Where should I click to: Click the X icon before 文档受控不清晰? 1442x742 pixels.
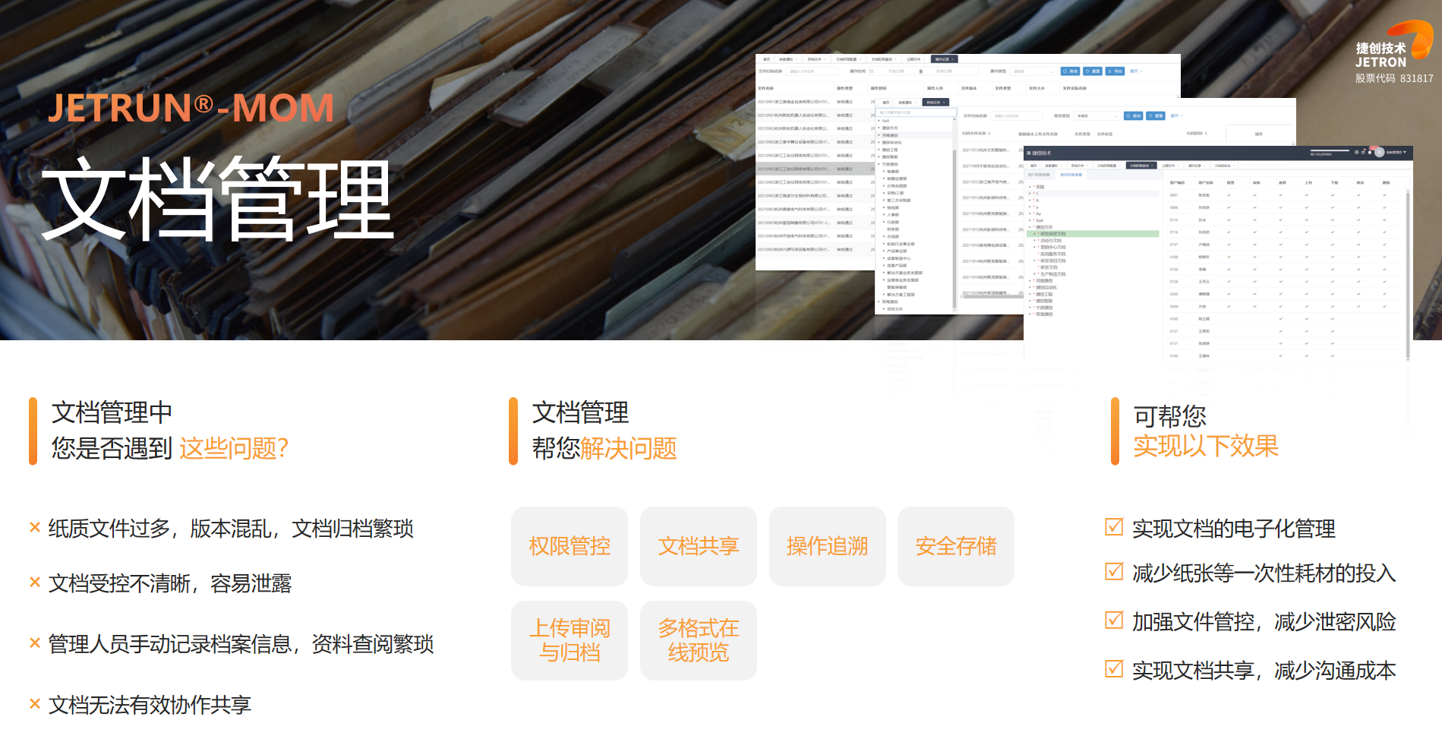(x=34, y=583)
